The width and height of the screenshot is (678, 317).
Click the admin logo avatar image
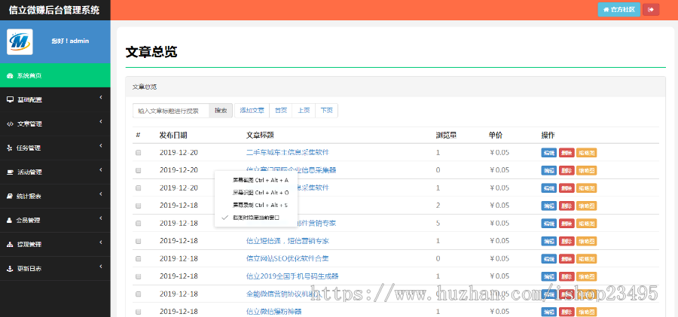(20, 41)
